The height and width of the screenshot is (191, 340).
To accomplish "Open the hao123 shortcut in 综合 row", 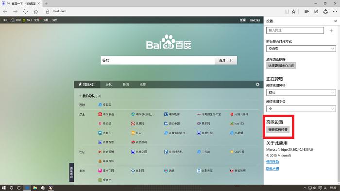I will [x=237, y=123].
